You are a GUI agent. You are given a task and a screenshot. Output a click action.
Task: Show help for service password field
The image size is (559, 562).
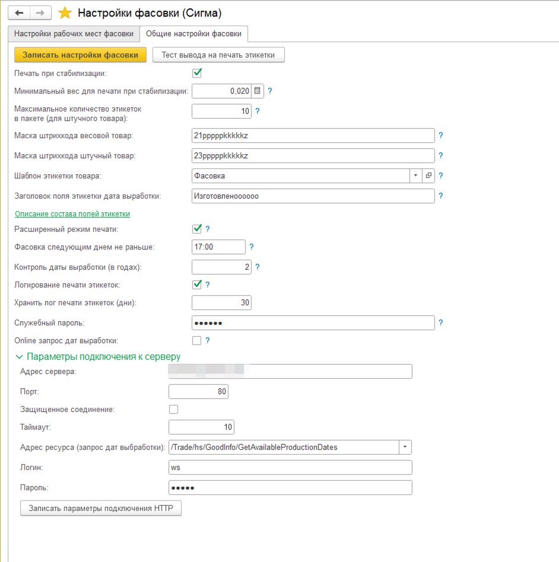pyautogui.click(x=441, y=323)
